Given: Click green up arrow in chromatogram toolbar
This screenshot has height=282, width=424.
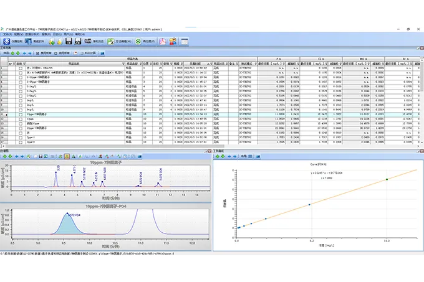Looking at the screenshot, I should 5,156.
